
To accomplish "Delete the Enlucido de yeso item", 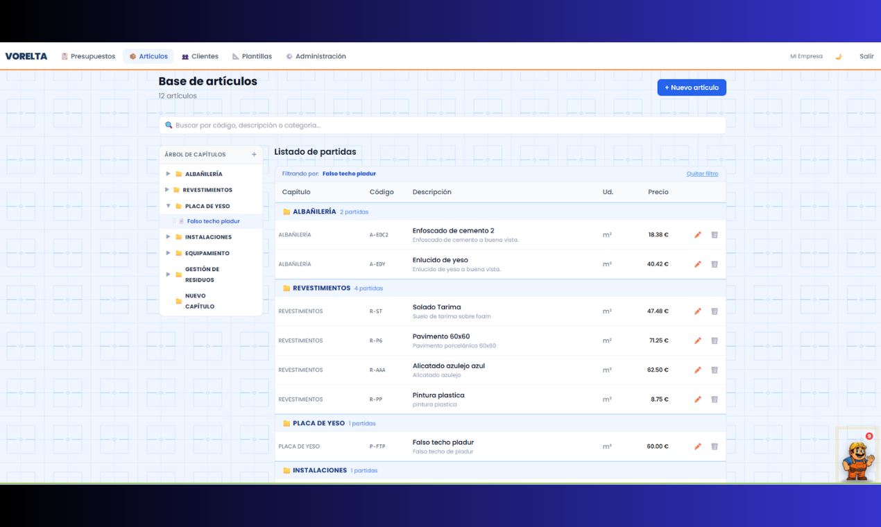I will pos(715,264).
